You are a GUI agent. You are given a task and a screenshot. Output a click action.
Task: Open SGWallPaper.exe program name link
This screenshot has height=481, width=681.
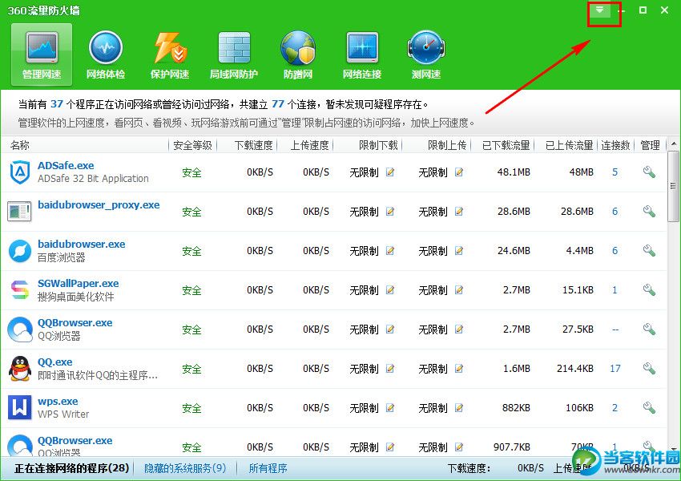[79, 284]
